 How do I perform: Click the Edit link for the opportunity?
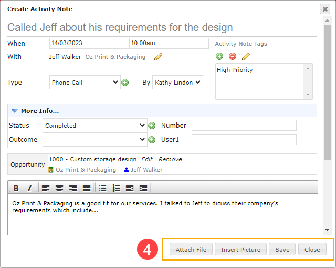tap(147, 159)
